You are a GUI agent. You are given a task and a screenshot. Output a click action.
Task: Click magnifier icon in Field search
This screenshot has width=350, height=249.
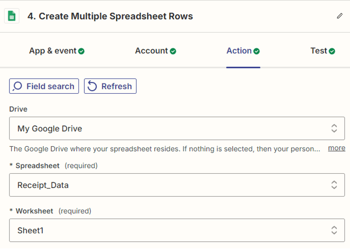[x=18, y=86]
